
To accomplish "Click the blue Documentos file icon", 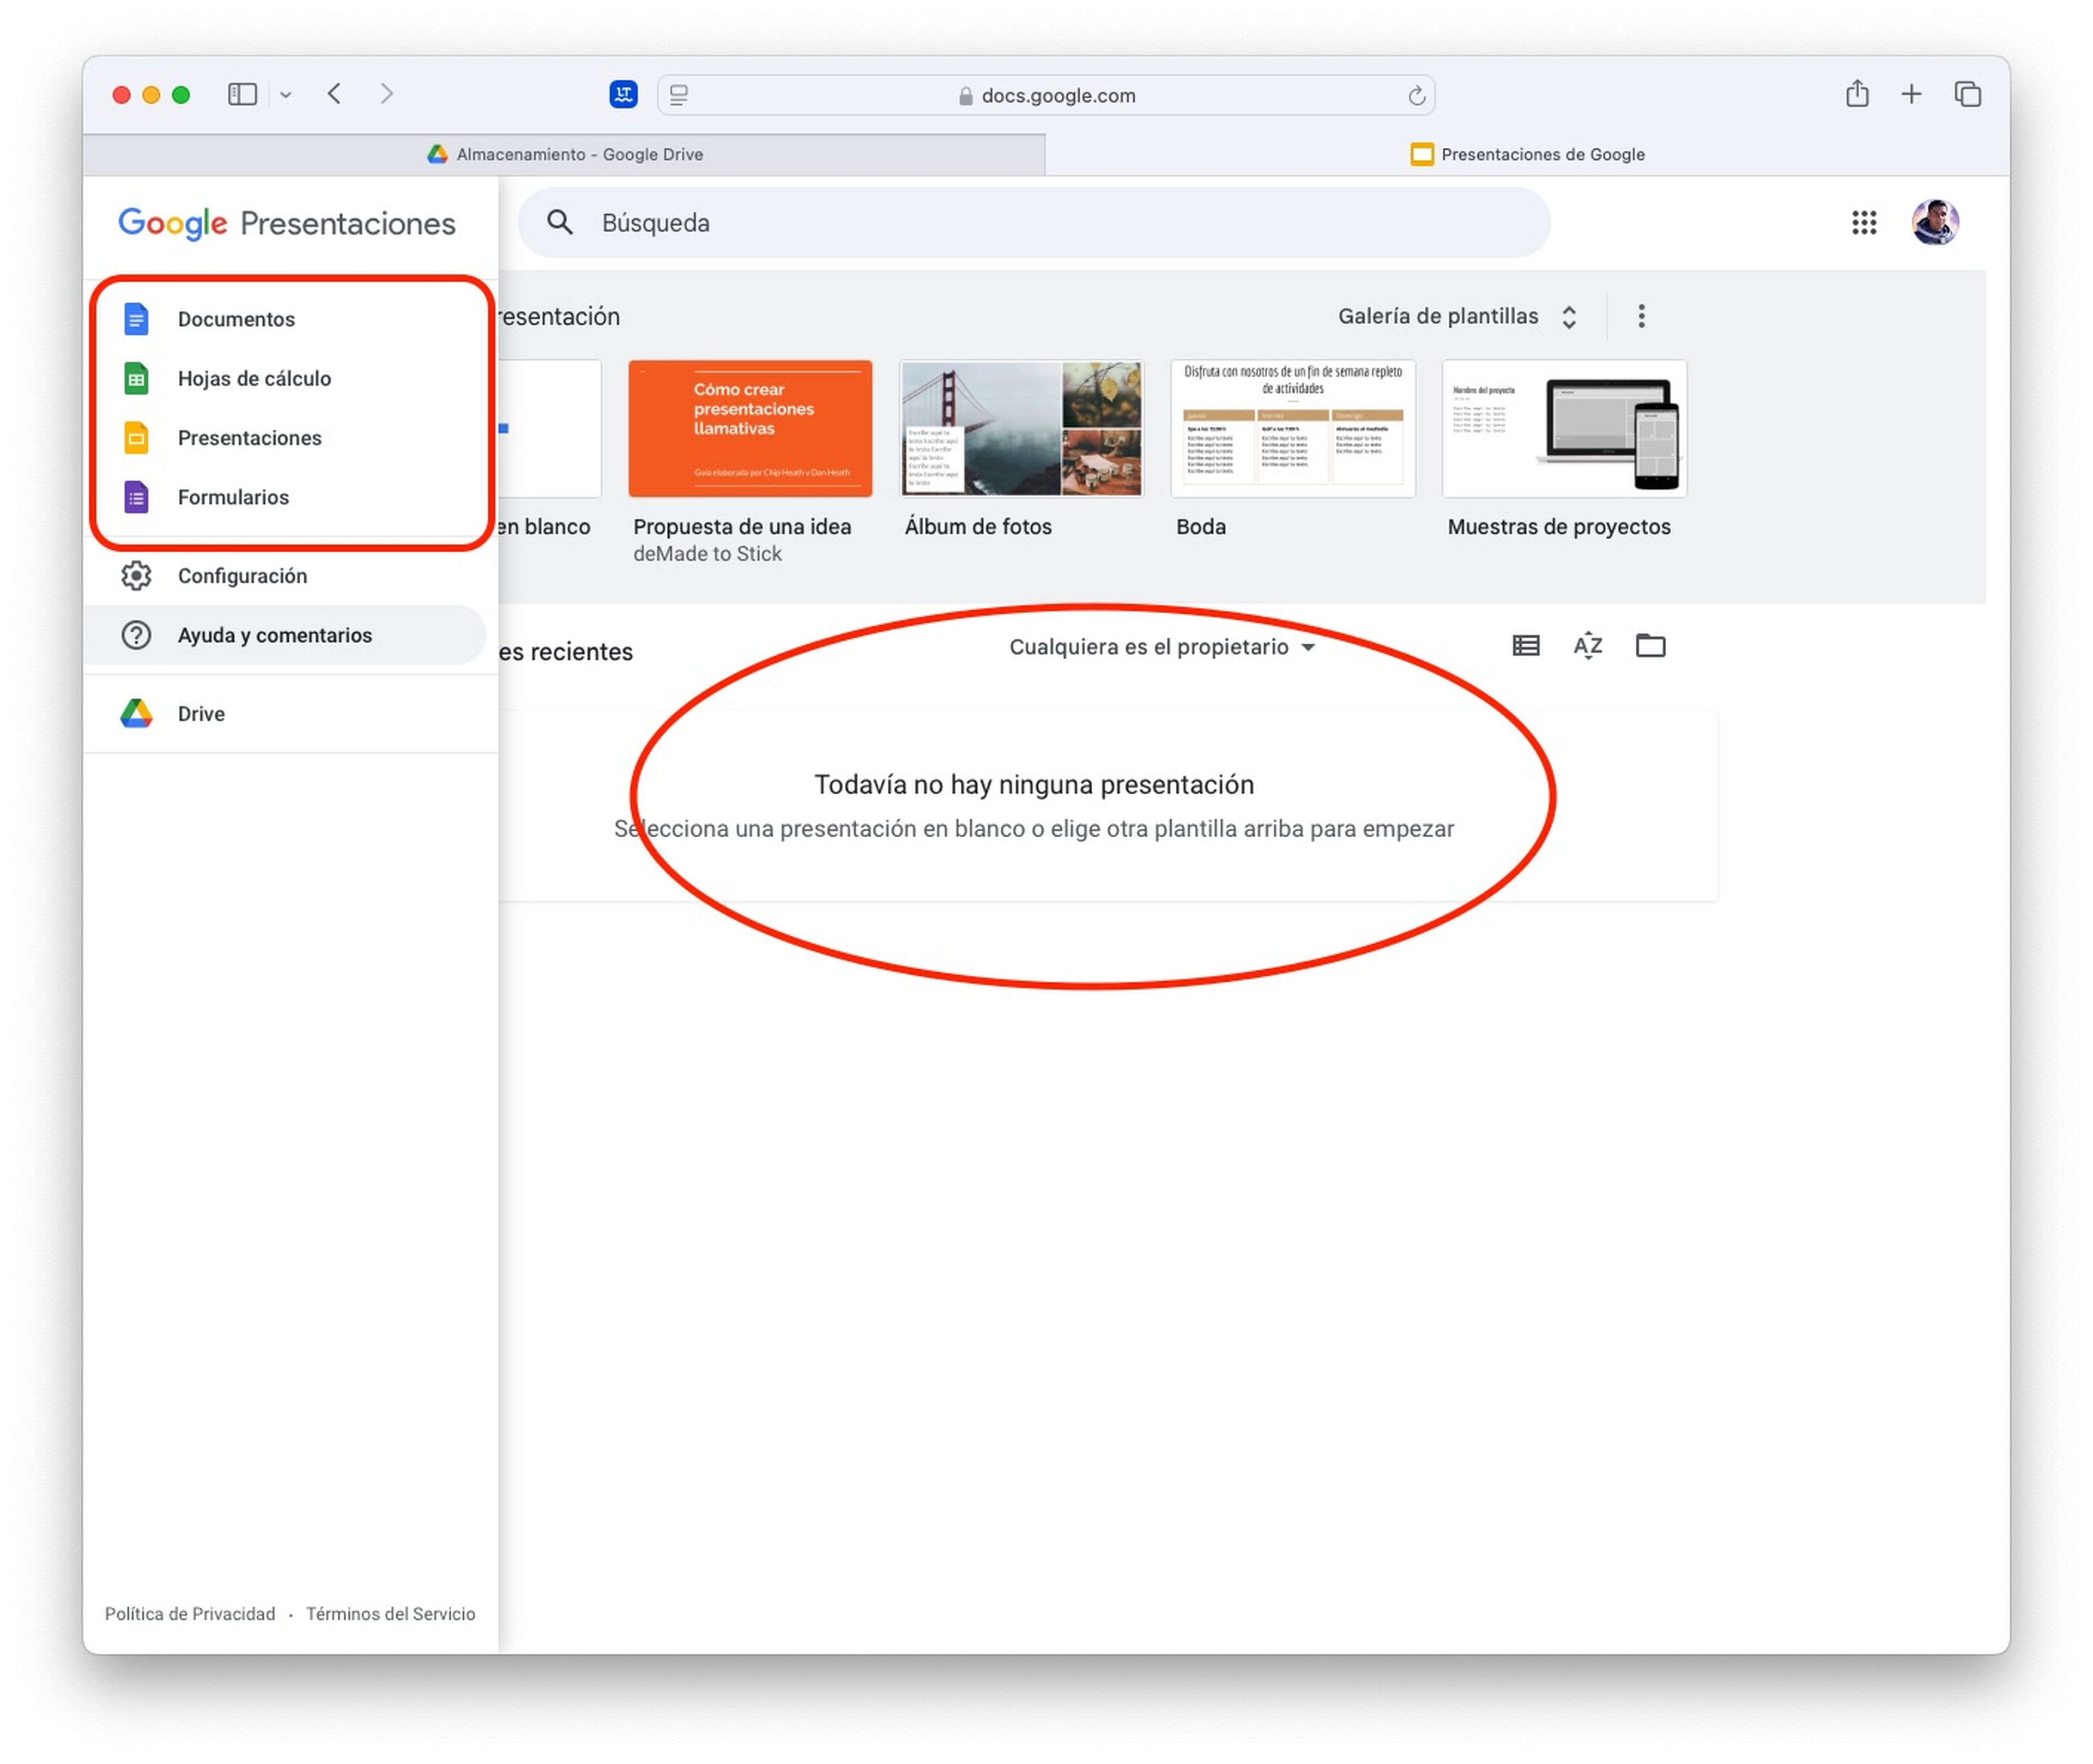I will click(136, 319).
